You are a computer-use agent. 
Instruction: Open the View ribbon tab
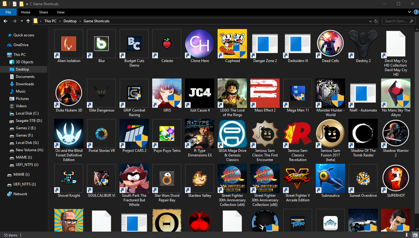[x=61, y=12]
